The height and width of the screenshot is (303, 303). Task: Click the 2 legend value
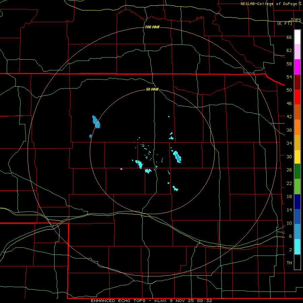[x=291, y=250]
